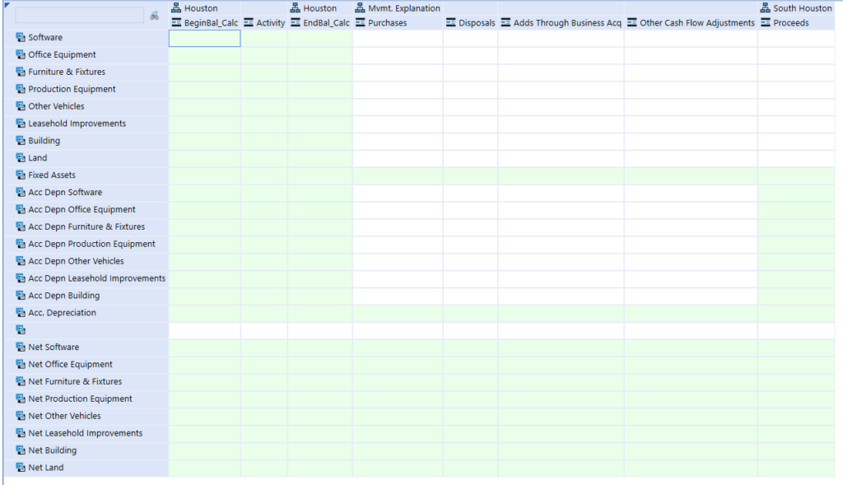Click the Disposals column flow icon
The height and width of the screenshot is (485, 843).
(450, 23)
